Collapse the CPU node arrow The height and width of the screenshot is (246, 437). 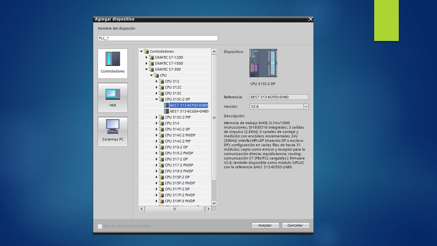[x=152, y=75]
